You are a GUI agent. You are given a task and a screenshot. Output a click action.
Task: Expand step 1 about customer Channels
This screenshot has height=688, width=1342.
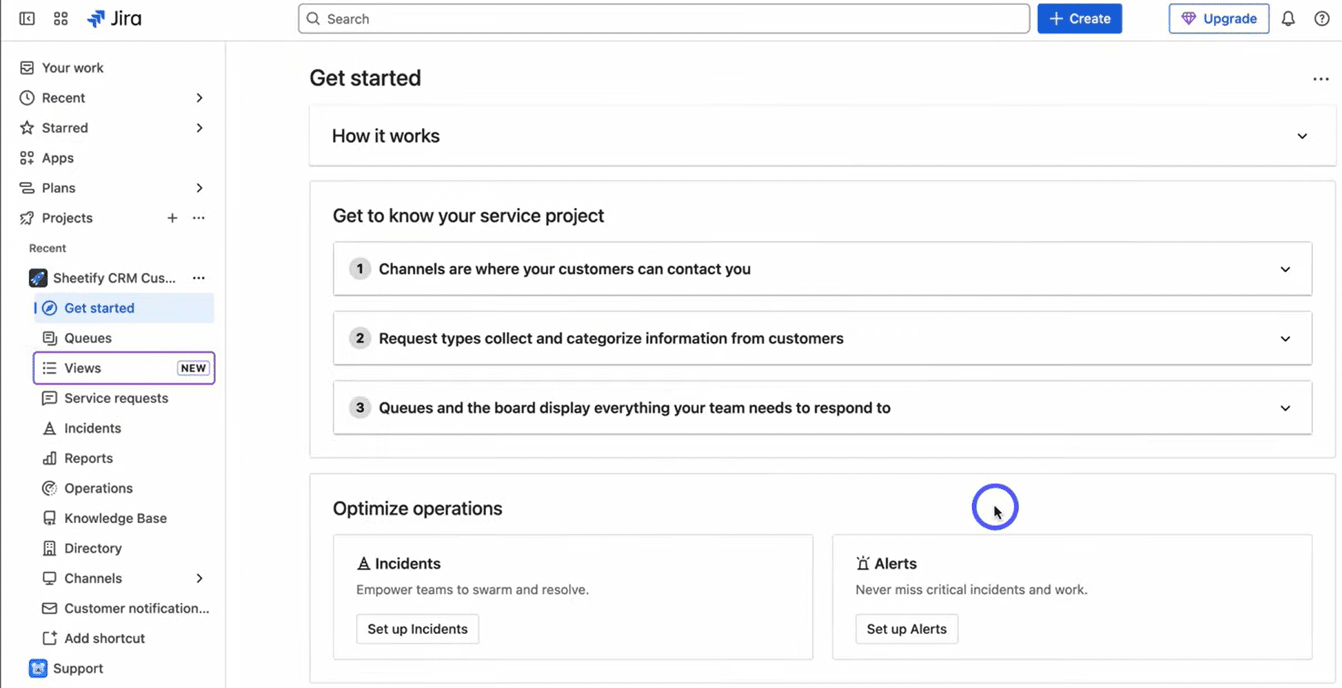point(1286,269)
